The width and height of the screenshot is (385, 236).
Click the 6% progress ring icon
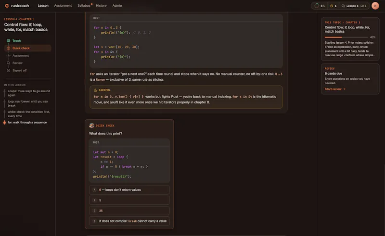click(317, 6)
